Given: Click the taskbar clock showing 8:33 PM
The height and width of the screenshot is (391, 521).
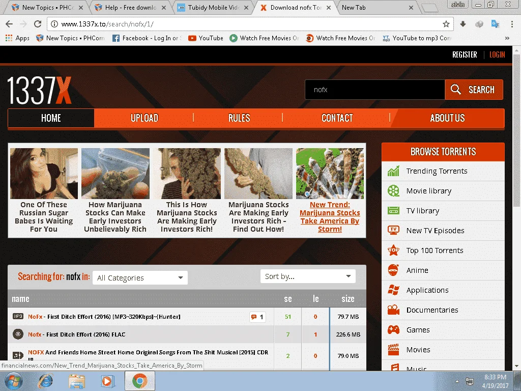Looking at the screenshot, I should point(496,381).
